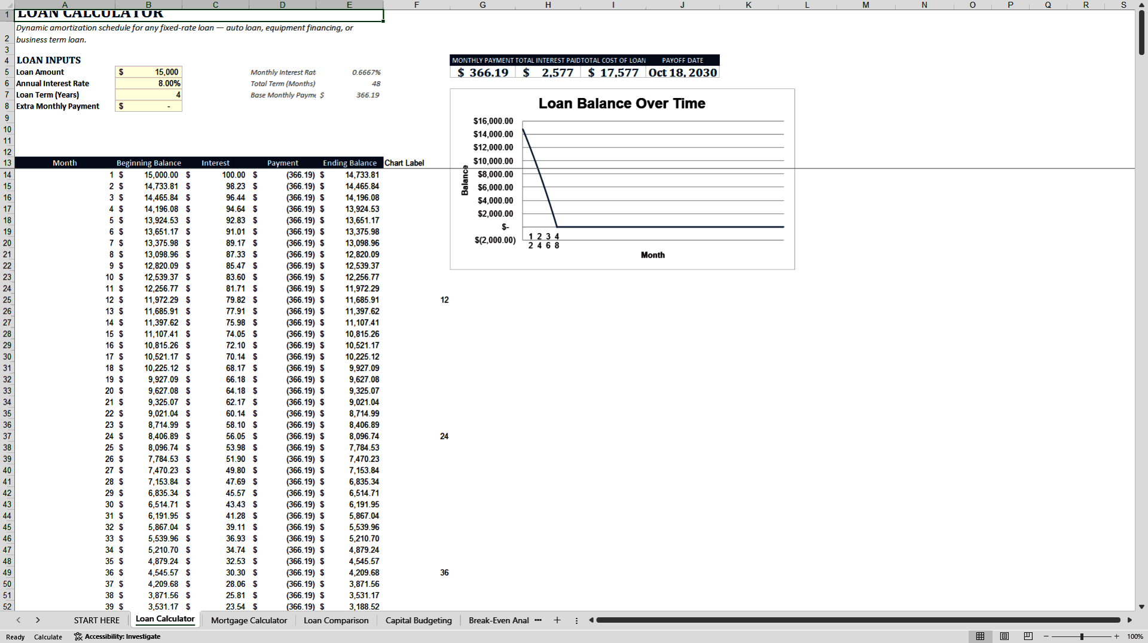This screenshot has height=643, width=1148.
Task: Go to next sheet tab arrow
Action: pyautogui.click(x=38, y=620)
